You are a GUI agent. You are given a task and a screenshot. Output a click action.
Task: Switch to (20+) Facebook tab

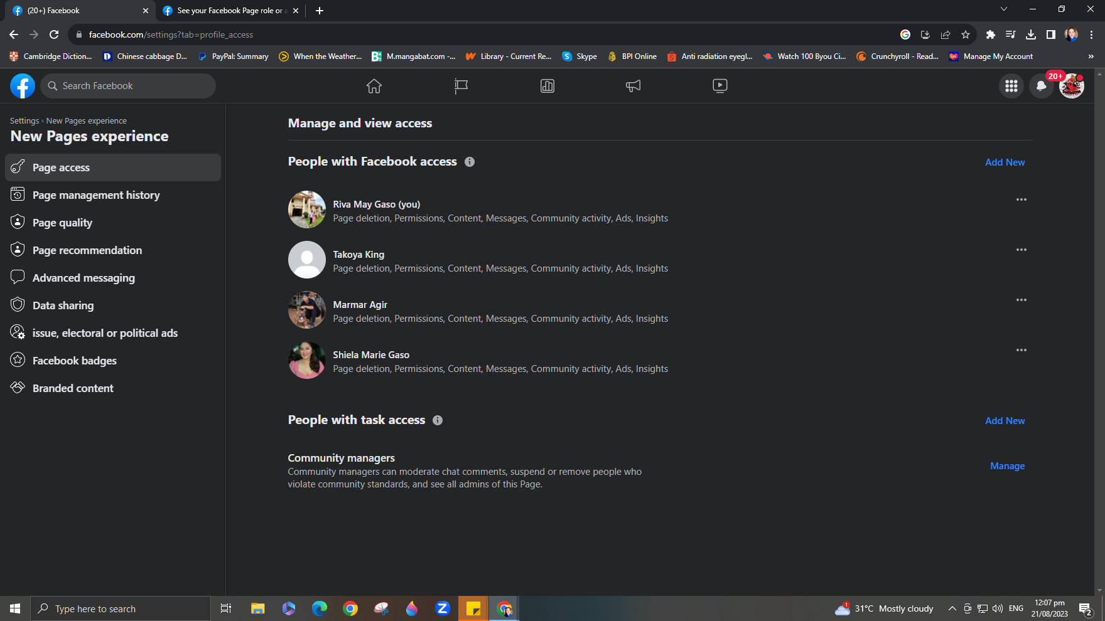[80, 11]
